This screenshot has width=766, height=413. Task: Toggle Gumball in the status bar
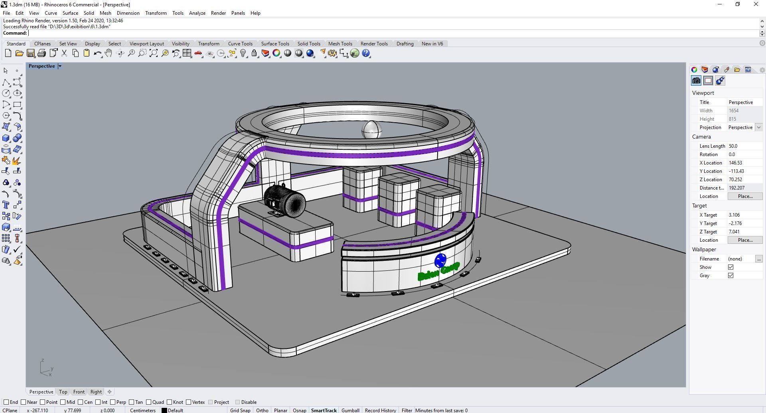pyautogui.click(x=350, y=410)
